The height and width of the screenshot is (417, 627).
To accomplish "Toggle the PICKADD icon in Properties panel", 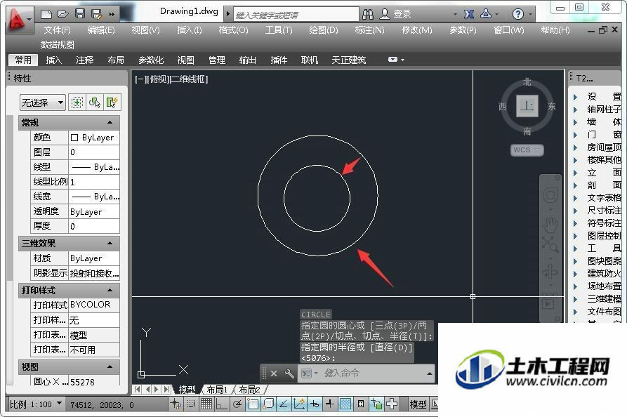I will (77, 102).
